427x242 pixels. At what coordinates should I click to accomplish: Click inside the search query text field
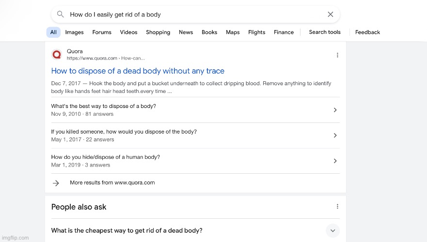pyautogui.click(x=194, y=15)
